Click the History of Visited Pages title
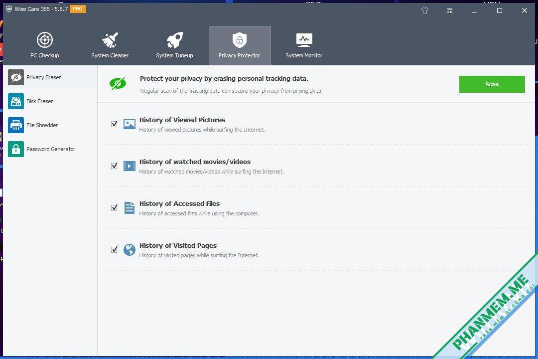 [x=178, y=246]
